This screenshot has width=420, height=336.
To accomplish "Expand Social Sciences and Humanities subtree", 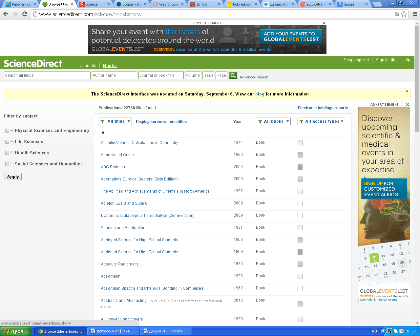I will pyautogui.click(x=12, y=164).
